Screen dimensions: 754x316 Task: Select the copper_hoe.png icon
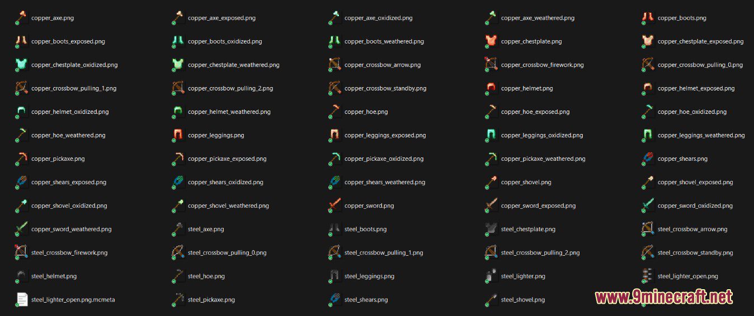coord(334,112)
